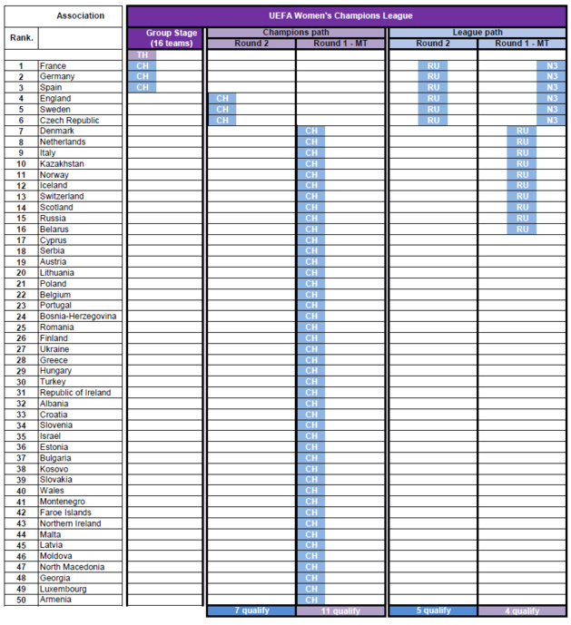Select the "Luxembourg" association name
Screen dimensions: 571x625
click(x=63, y=589)
